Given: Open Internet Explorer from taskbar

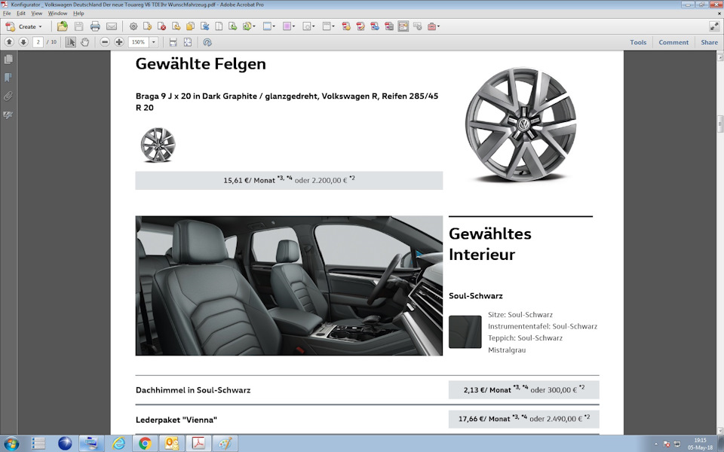Looking at the screenshot, I should click(x=118, y=443).
